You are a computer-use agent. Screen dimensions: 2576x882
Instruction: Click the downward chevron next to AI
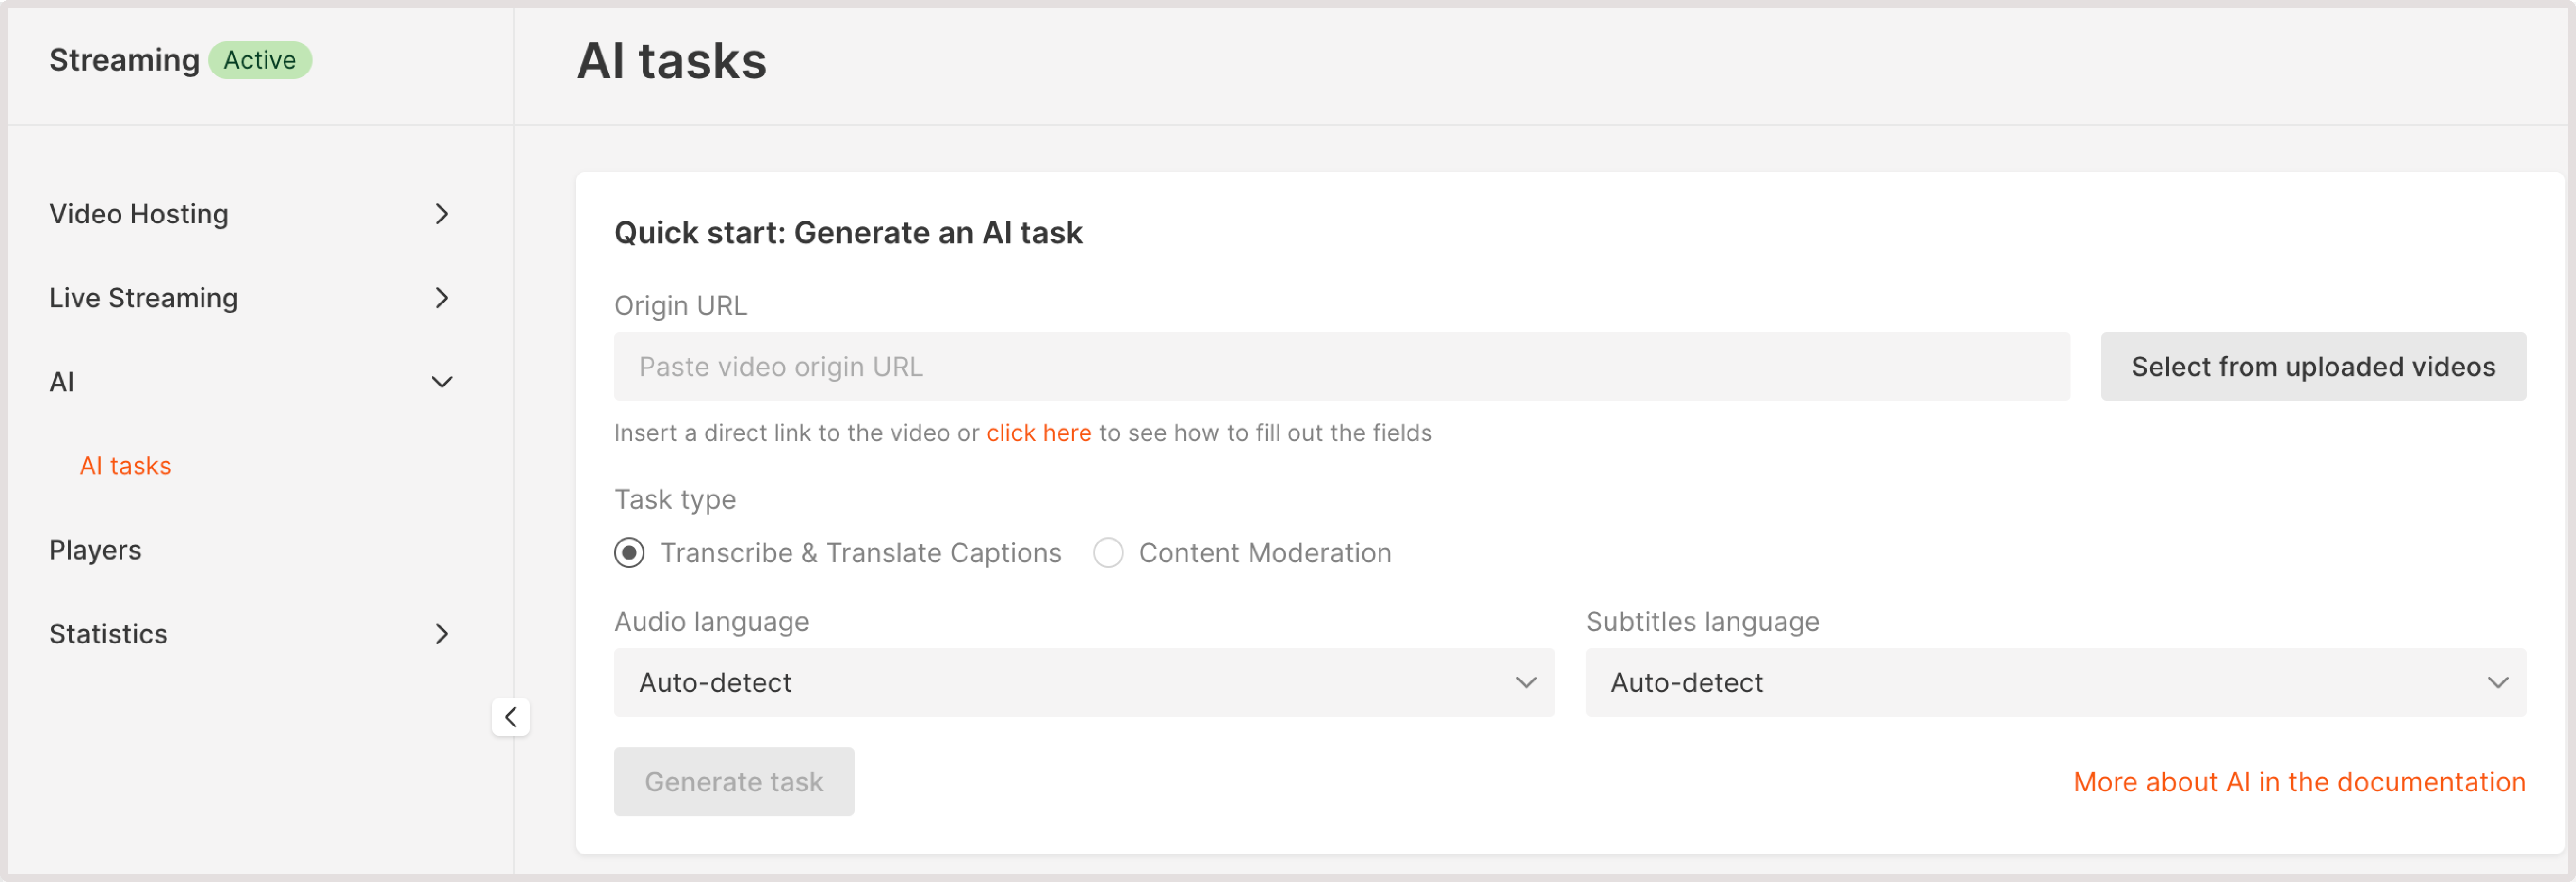click(441, 381)
